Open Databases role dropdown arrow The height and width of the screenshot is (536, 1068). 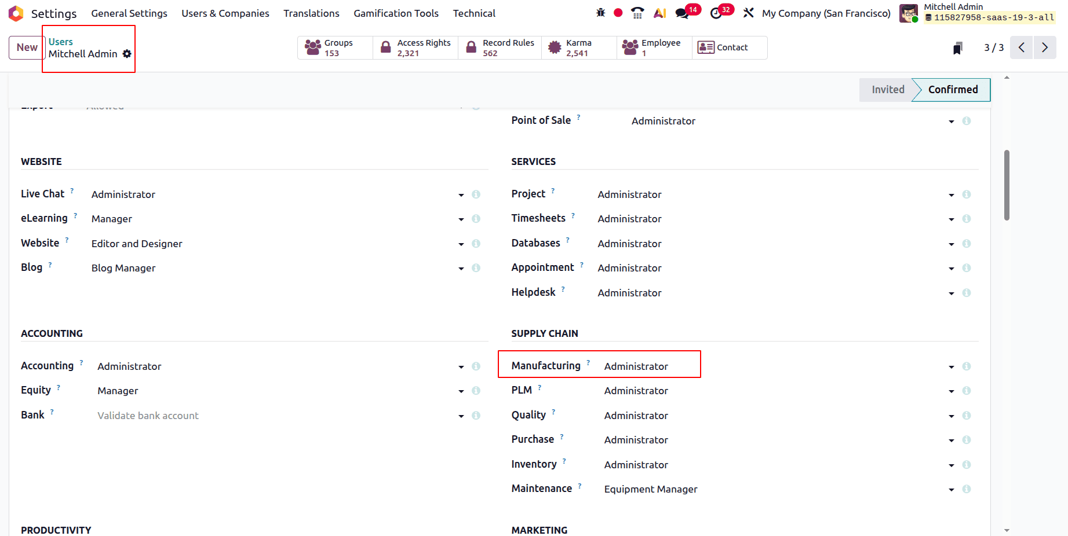952,244
